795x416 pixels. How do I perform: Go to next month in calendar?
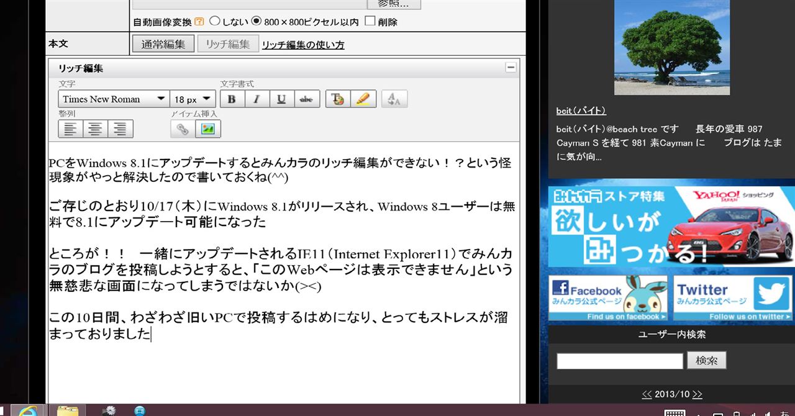(x=697, y=394)
